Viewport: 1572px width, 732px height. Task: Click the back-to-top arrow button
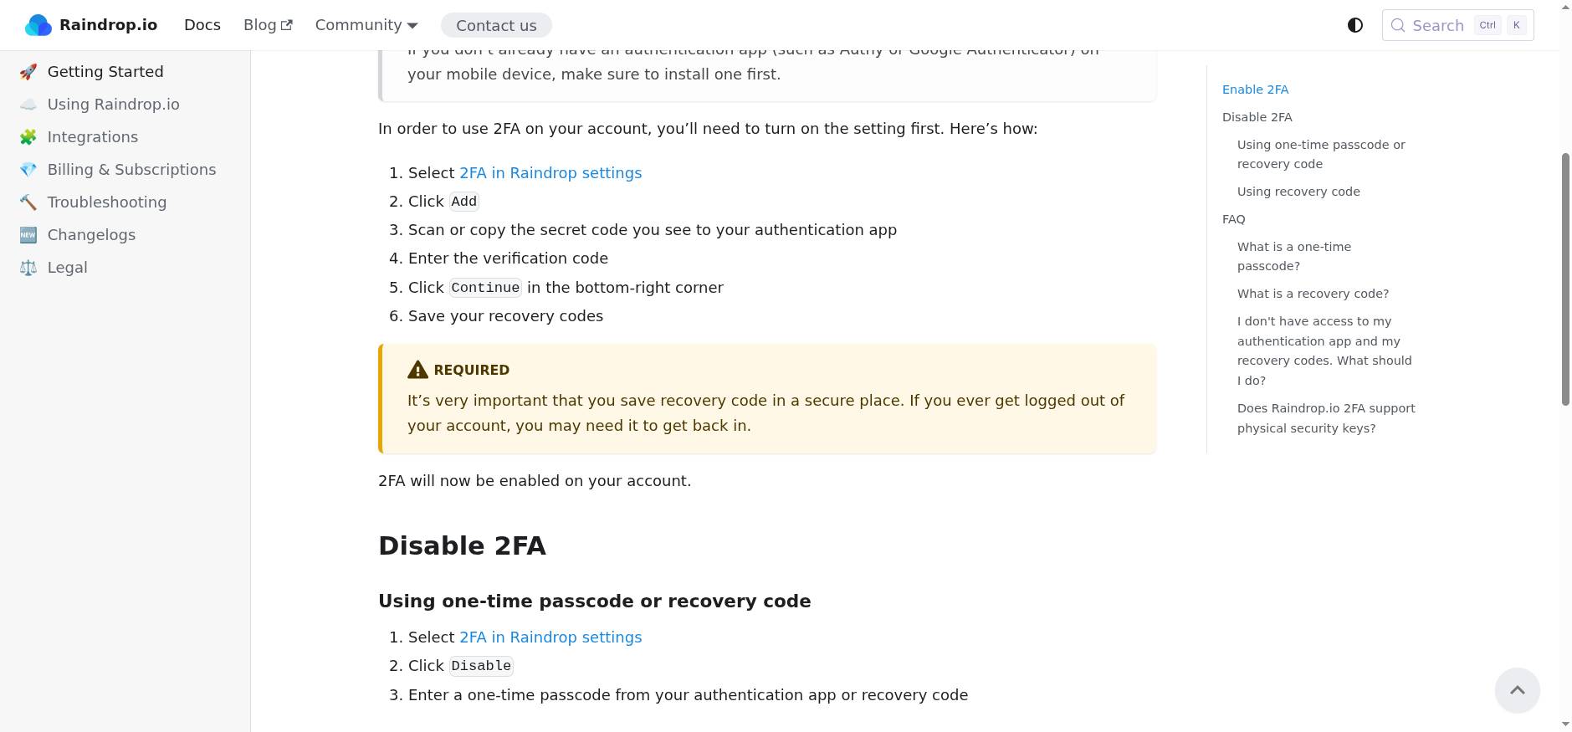pos(1518,690)
